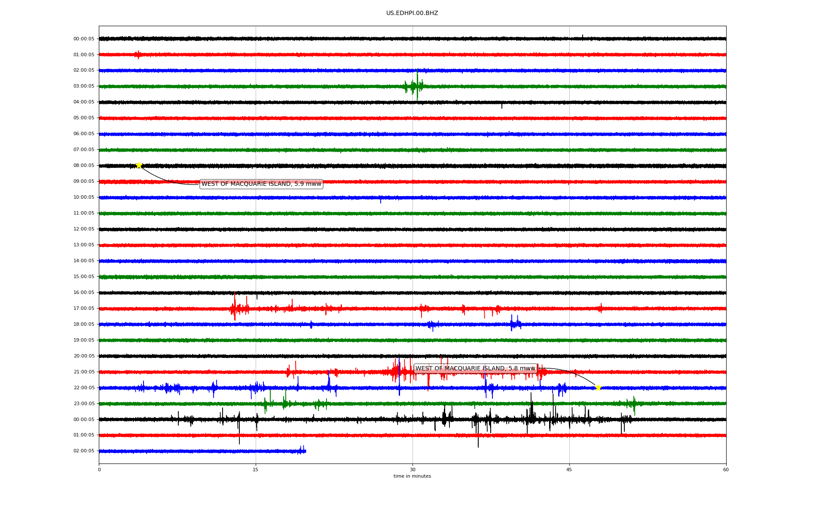825x515 pixels.
Task: Click the yellow star on 22:00:05 trace
Action: tap(598, 388)
